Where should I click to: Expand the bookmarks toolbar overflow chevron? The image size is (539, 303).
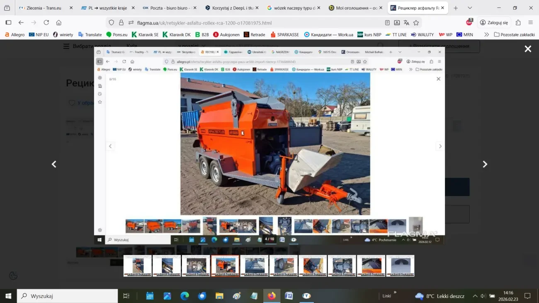[486, 35]
